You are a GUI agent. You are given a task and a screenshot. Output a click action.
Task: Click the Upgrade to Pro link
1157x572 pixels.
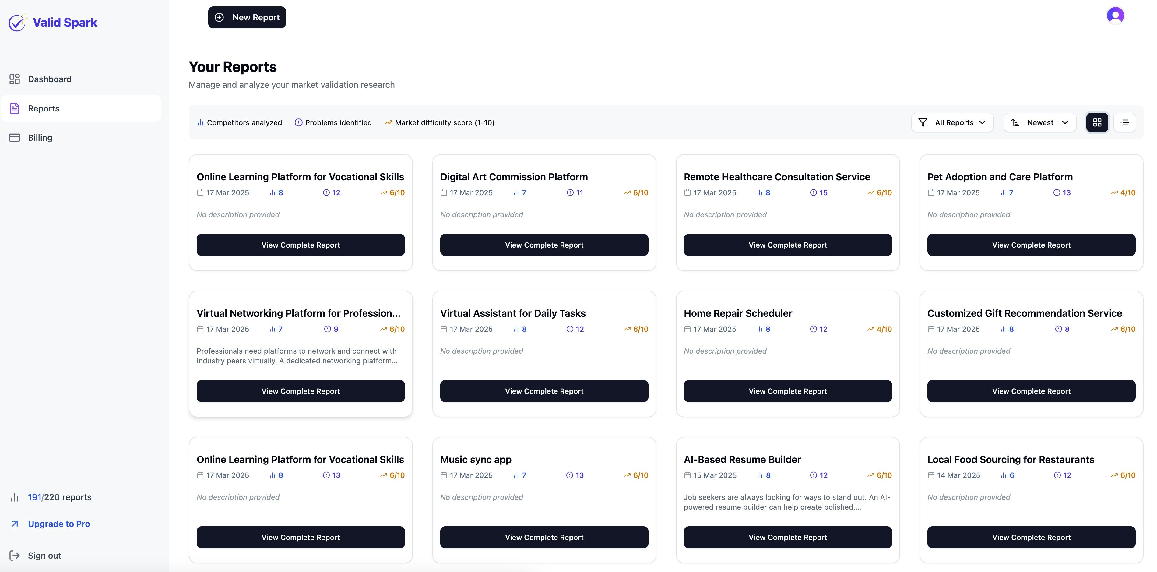coord(59,524)
